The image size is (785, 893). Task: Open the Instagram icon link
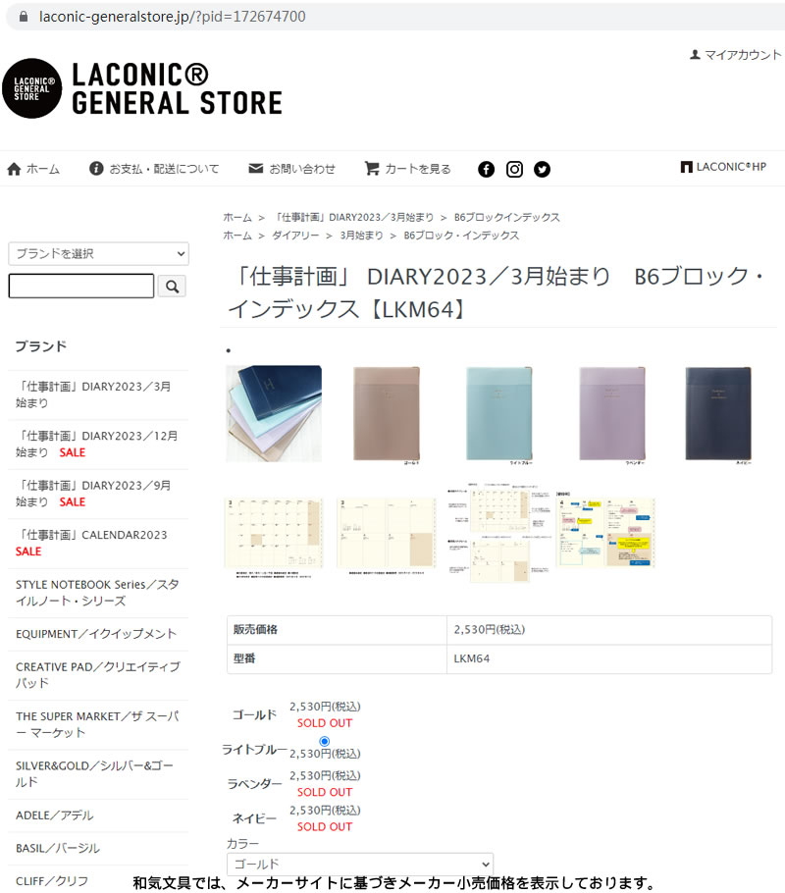pyautogui.click(x=514, y=169)
